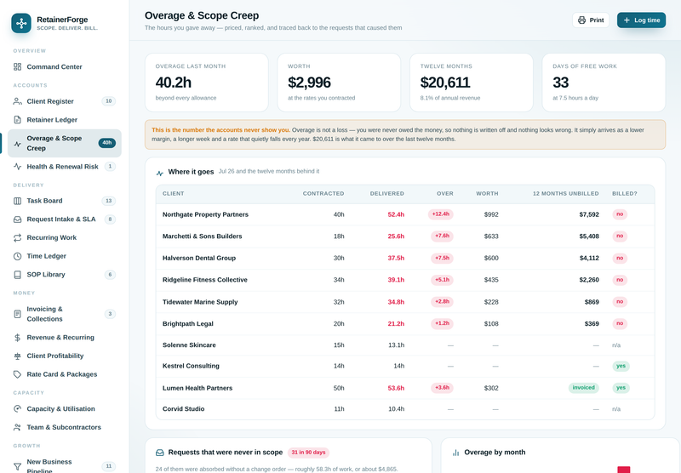Click the Invoicing & Collections receipt icon
This screenshot has height=473, width=681.
[x=17, y=314]
